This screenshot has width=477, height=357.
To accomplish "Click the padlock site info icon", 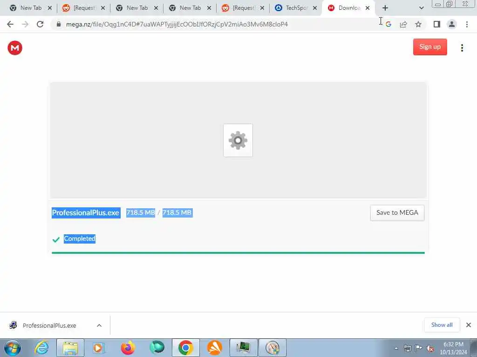I will 58,24.
